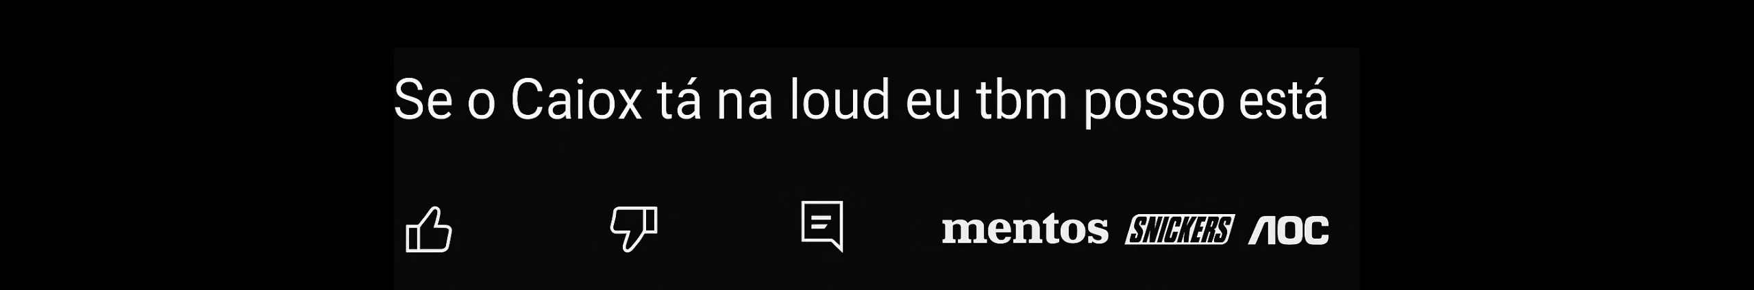Open the Snickers brand link

(1179, 229)
